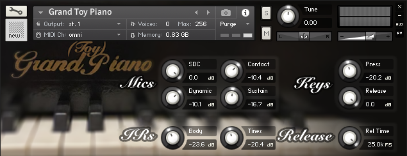Click the camera snapshot icon
Screen dimensions: 407x156
[226, 12]
